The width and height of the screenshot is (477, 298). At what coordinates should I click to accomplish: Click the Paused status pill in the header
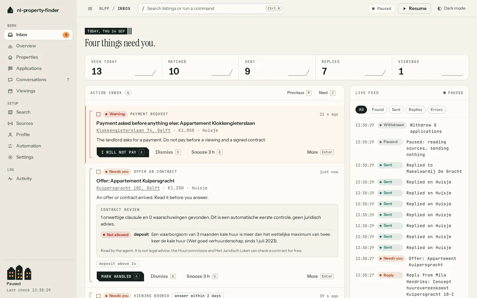381,9
